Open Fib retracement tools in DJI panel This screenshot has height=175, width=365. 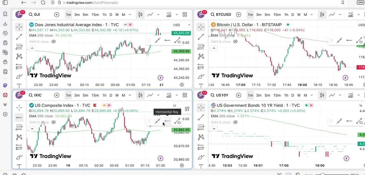click(19, 47)
